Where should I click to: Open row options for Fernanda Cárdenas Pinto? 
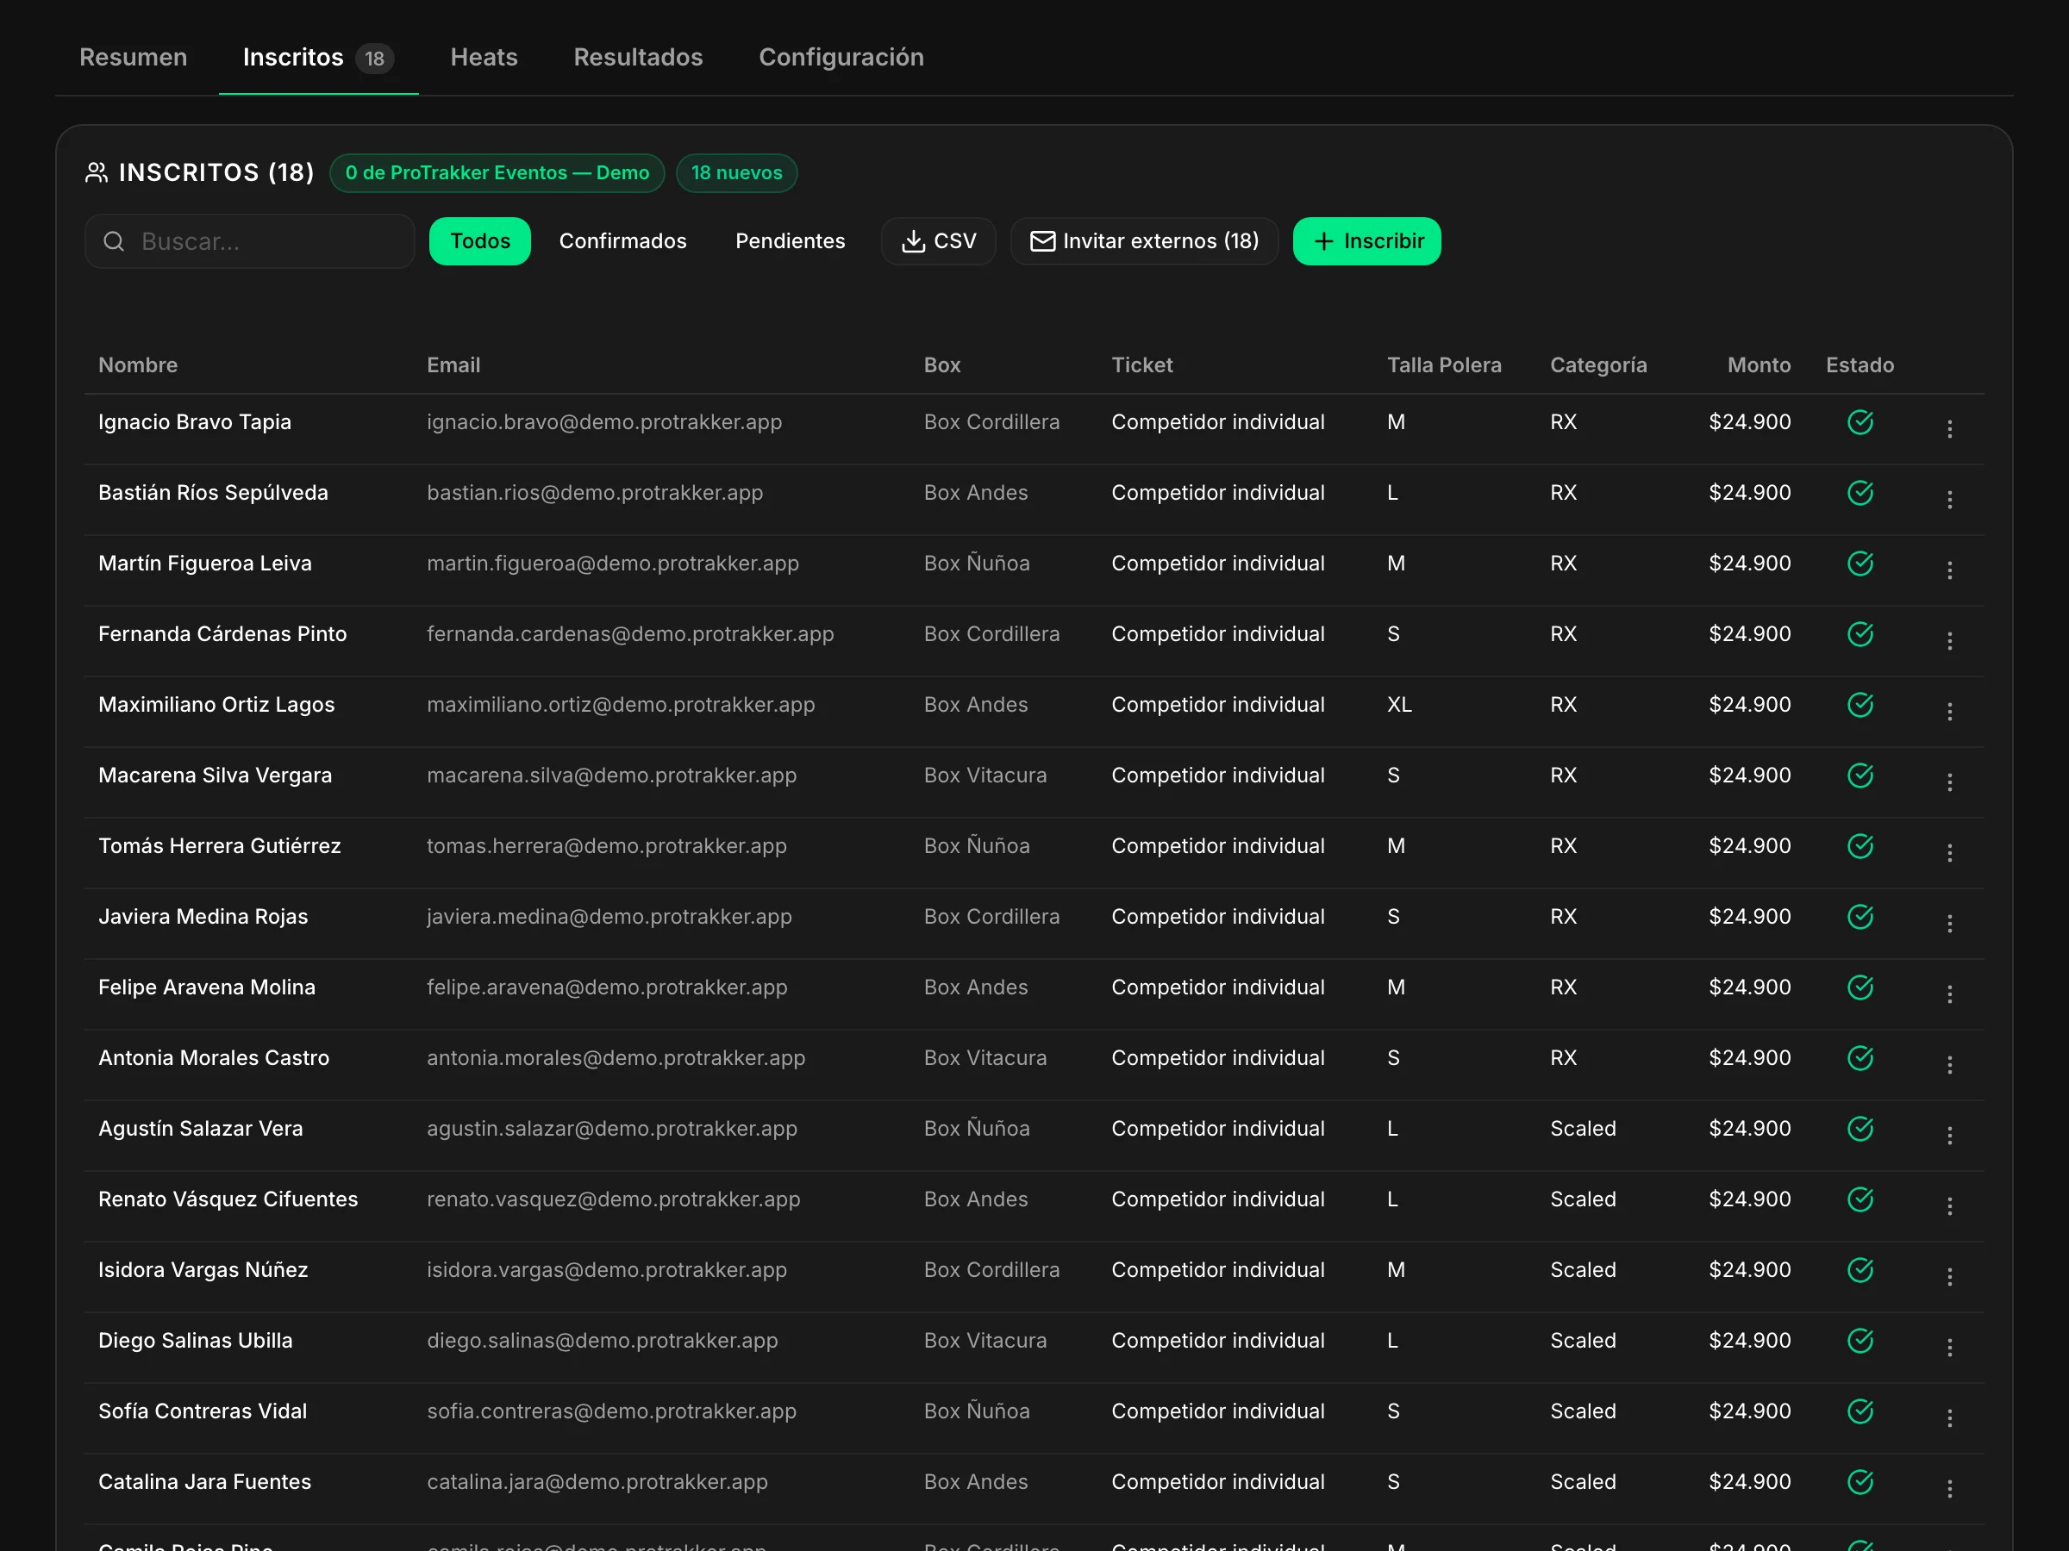coord(1949,640)
